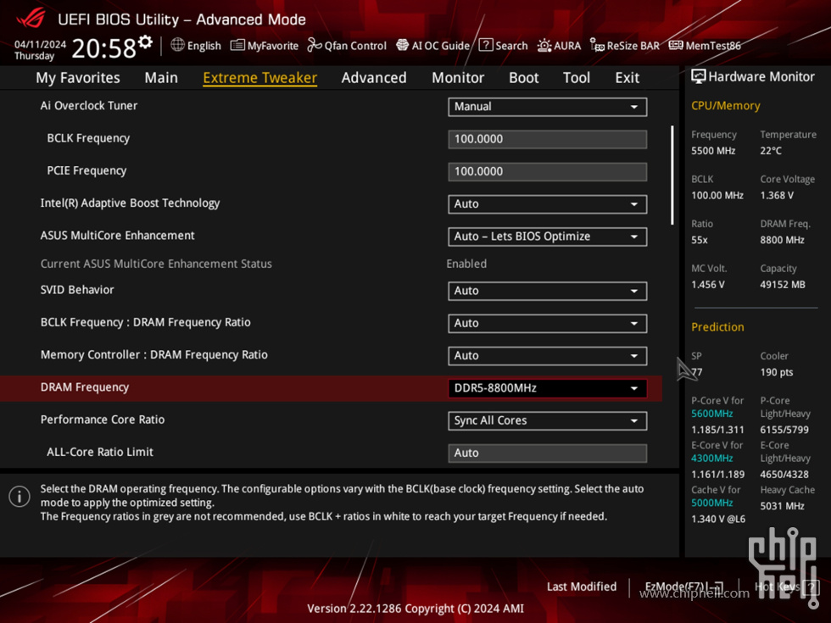This screenshot has width=831, height=623.
Task: Start MemTest86 from the toolbar
Action: coord(705,46)
